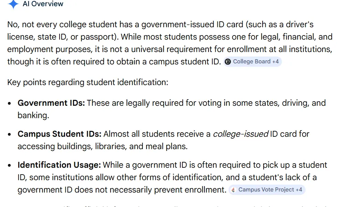341x207 pixels.
Task: Click the word banking in the Government IDs bullet
Action: tap(33, 115)
